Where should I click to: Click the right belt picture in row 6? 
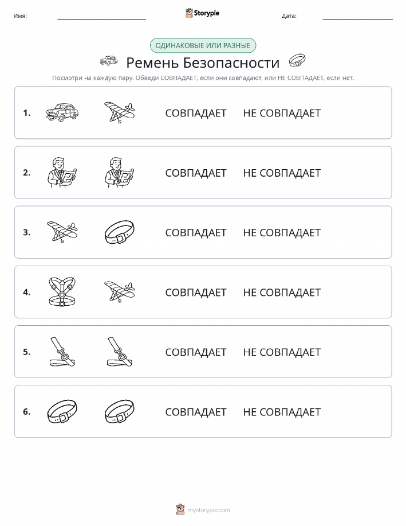click(x=120, y=411)
